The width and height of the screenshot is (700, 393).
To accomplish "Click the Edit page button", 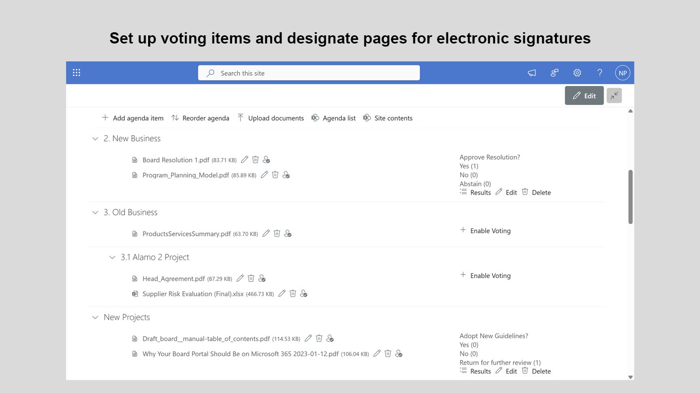I will [x=584, y=96].
